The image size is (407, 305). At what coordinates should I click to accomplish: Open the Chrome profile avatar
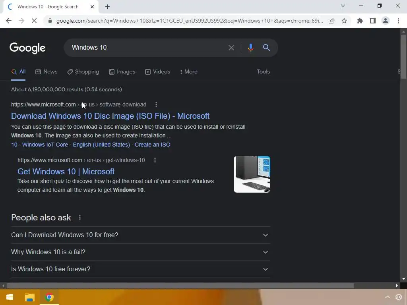tap(386, 21)
